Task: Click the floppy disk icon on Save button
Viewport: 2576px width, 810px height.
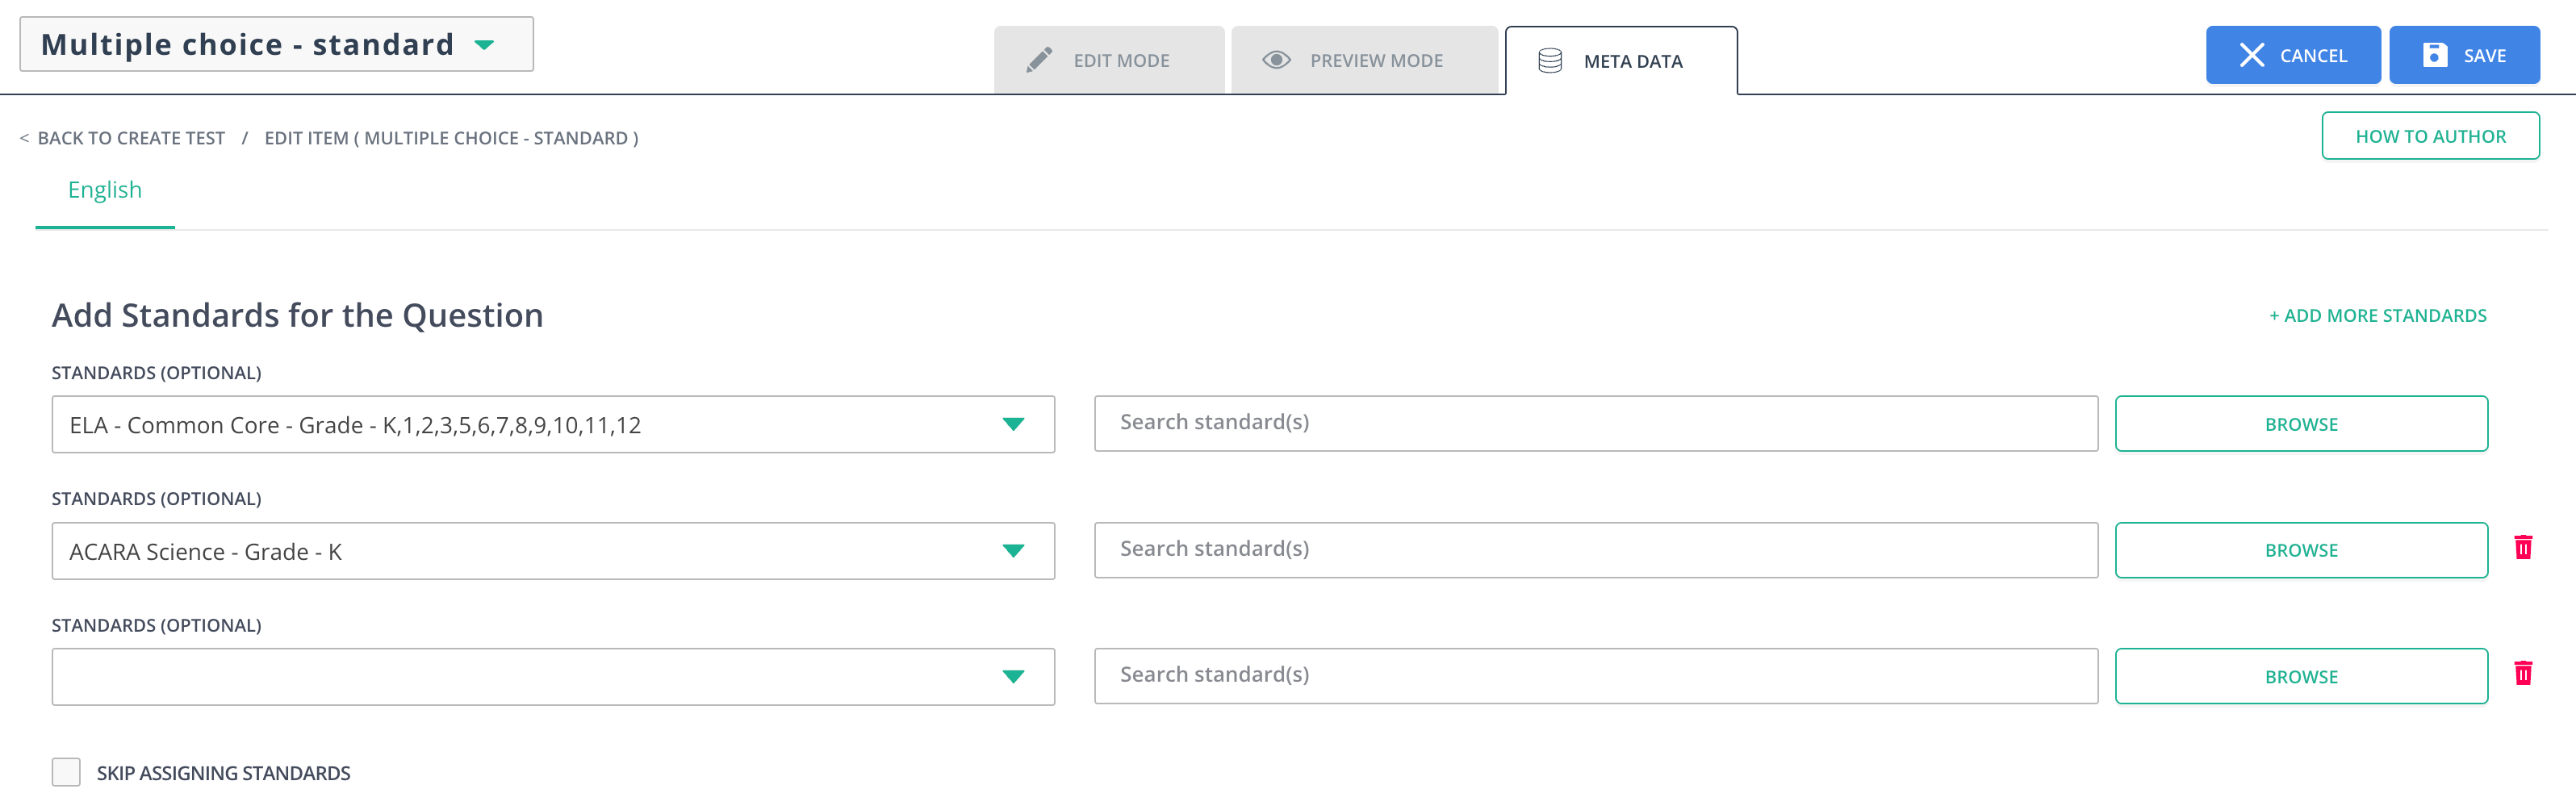Action: point(2435,55)
